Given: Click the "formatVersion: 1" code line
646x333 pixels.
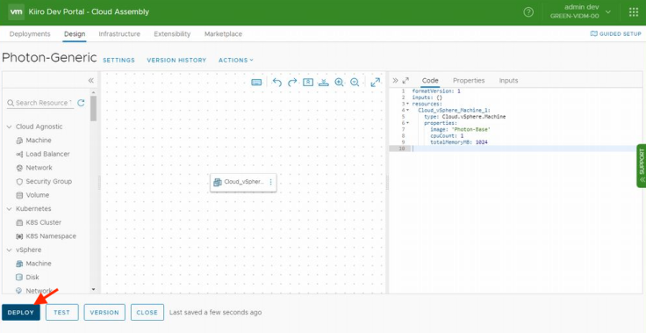Looking at the screenshot, I should [x=436, y=91].
